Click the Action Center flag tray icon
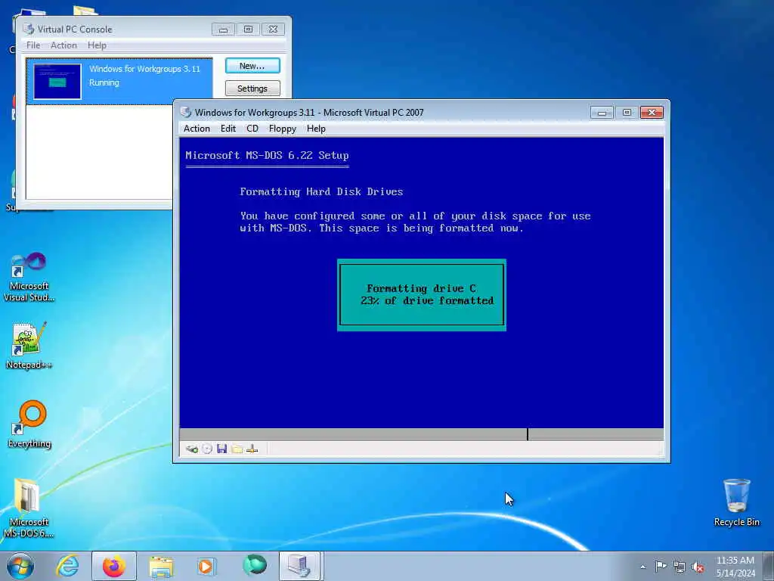 (x=661, y=566)
